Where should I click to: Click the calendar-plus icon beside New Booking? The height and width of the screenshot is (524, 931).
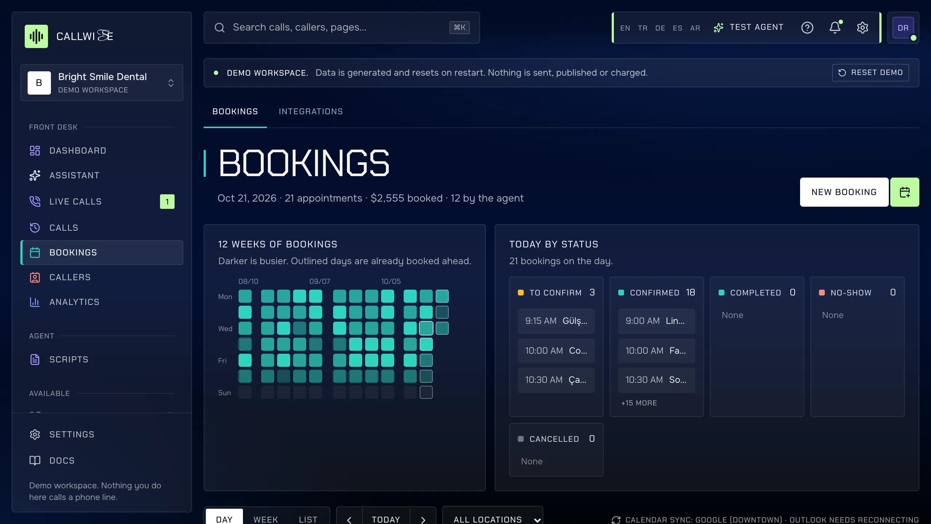click(904, 192)
